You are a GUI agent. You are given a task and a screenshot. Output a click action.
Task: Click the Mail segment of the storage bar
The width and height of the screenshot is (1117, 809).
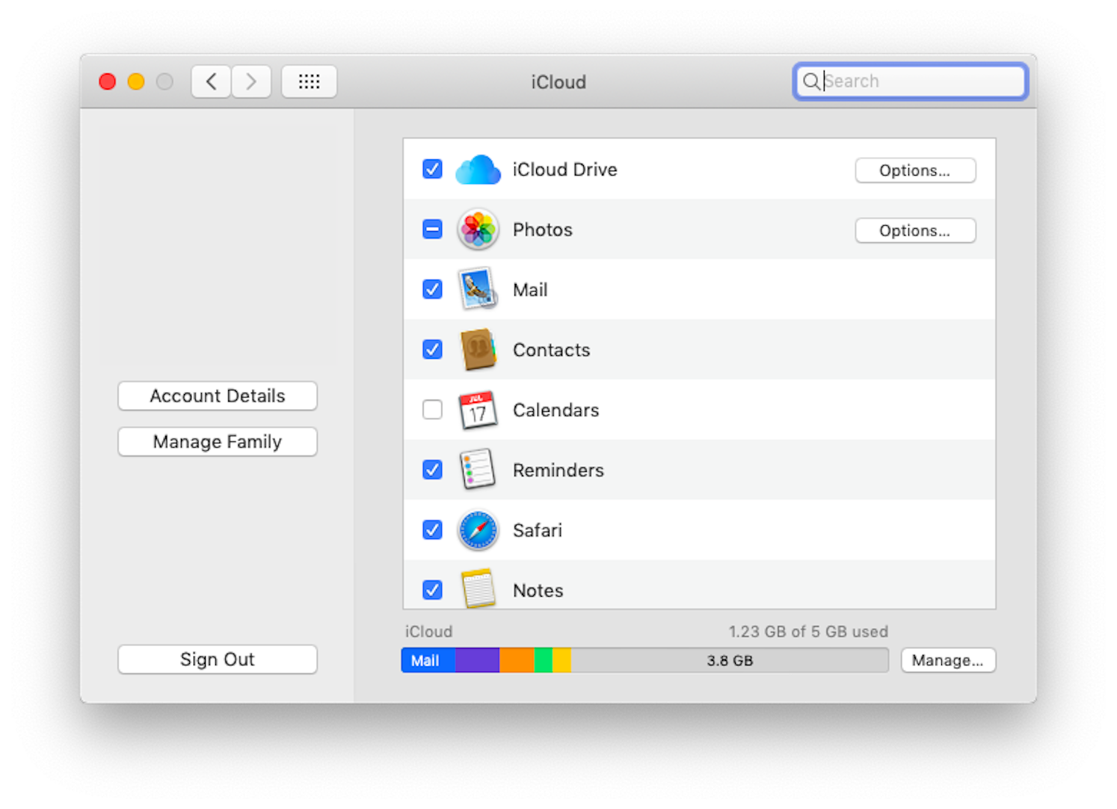click(426, 660)
